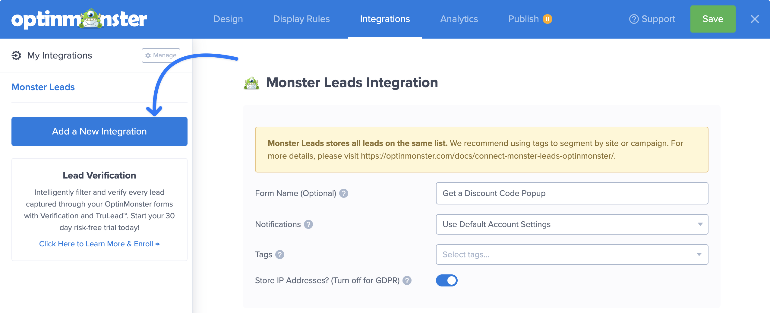The width and height of the screenshot is (770, 313).
Task: Toggle the Store IP Addresses switch
Action: click(x=447, y=280)
